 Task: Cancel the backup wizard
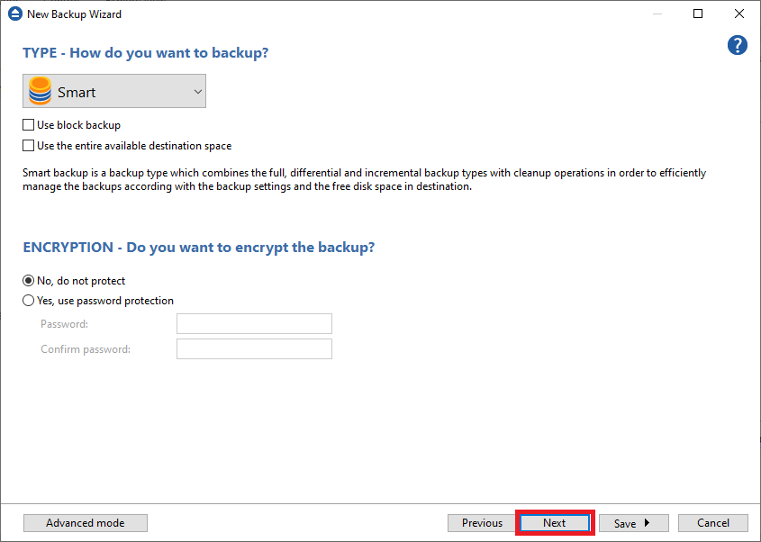pos(712,523)
